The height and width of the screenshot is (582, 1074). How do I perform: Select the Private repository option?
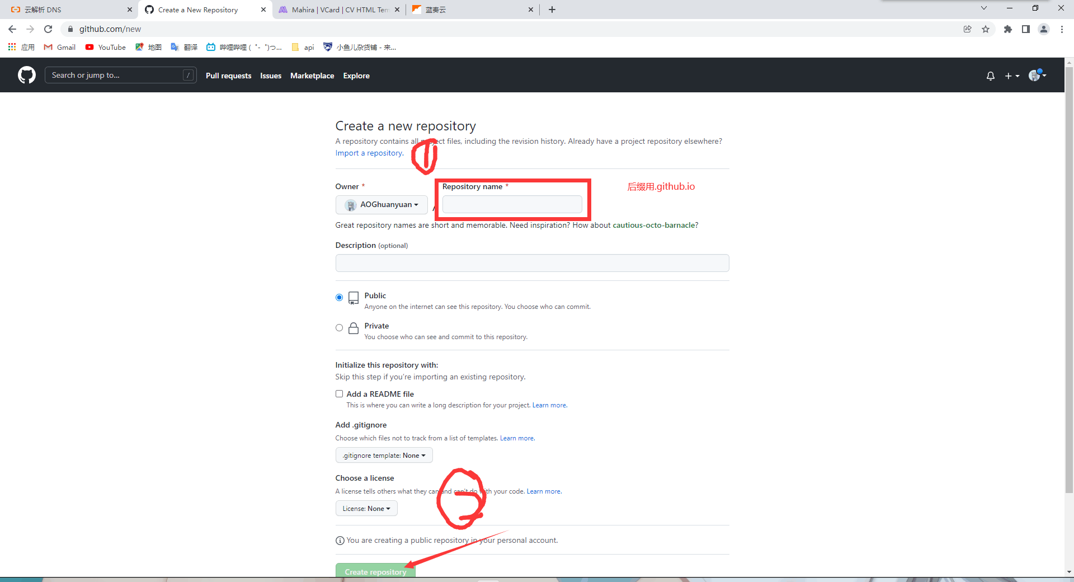pos(339,327)
